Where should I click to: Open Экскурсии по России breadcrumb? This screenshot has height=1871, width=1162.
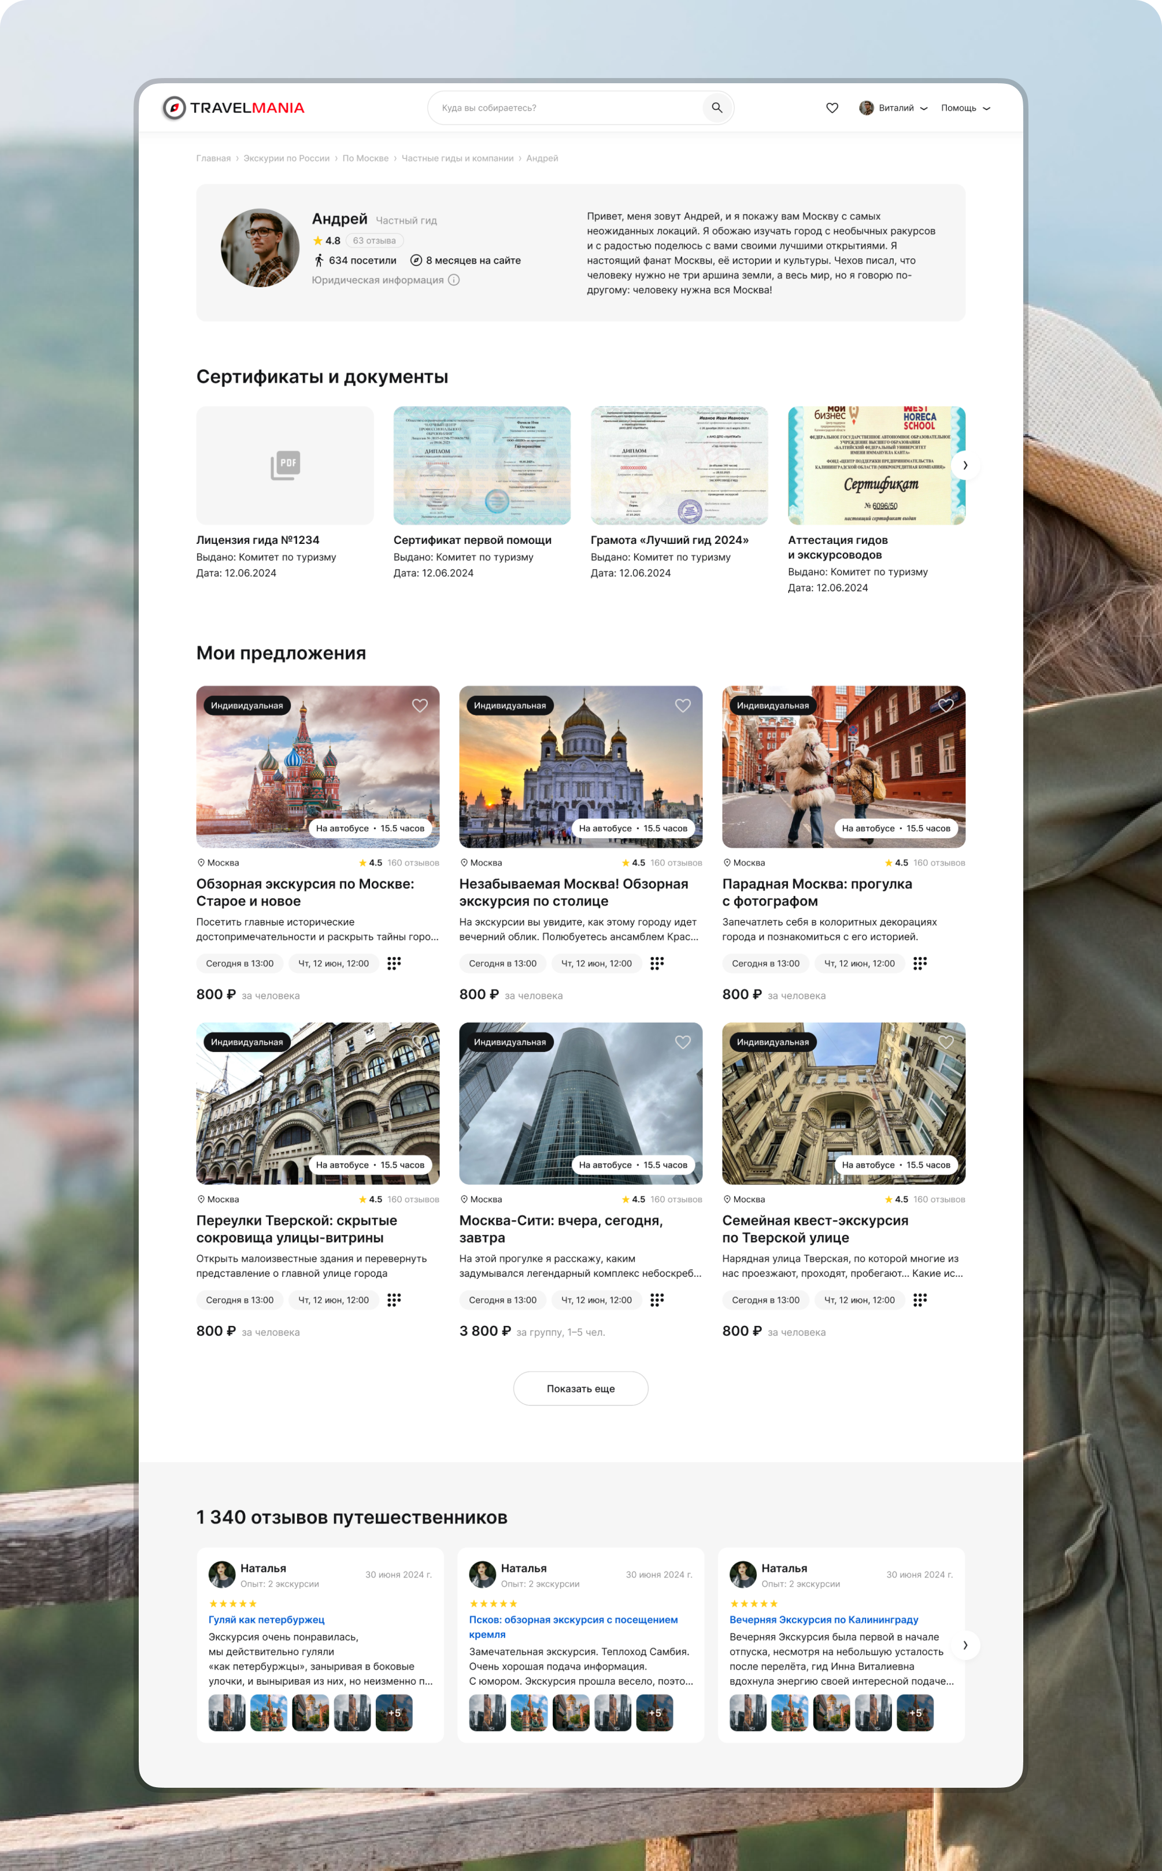pos(286,158)
